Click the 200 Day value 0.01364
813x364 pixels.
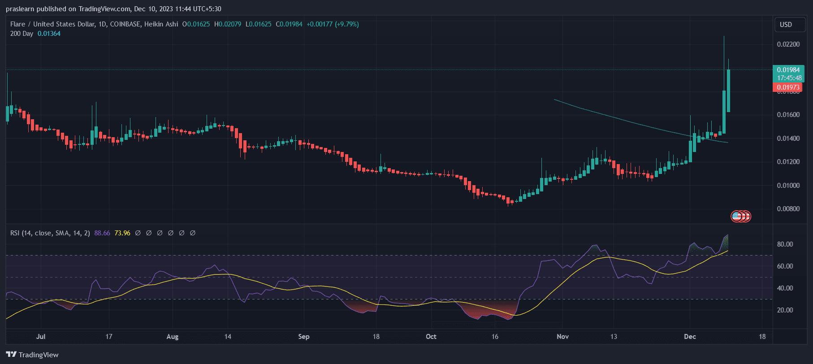pos(49,34)
